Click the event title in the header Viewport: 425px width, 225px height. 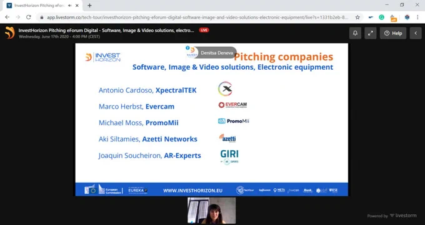tap(106, 31)
